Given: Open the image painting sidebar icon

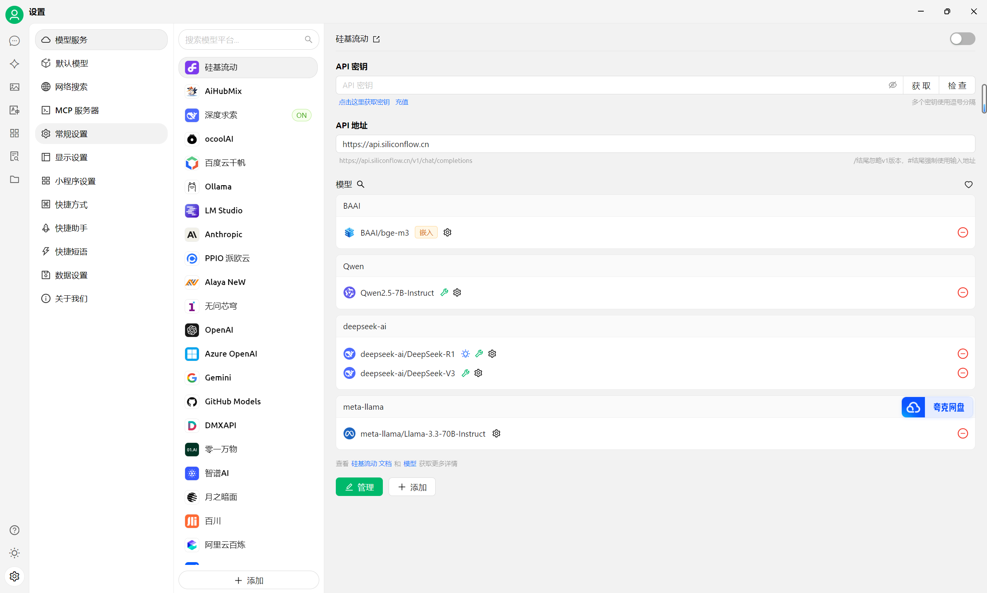Looking at the screenshot, I should point(14,87).
